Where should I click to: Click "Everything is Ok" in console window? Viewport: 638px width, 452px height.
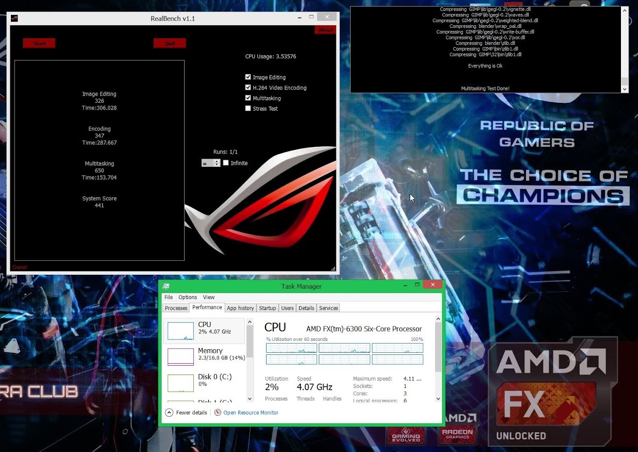pyautogui.click(x=485, y=66)
